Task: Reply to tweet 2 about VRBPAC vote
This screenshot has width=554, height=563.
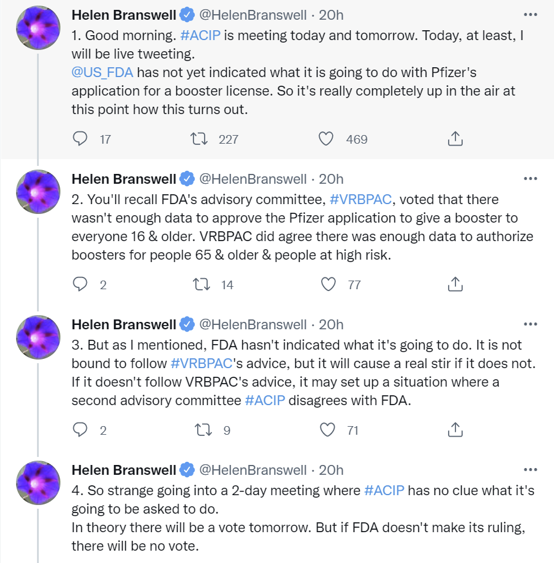Action: (x=79, y=284)
